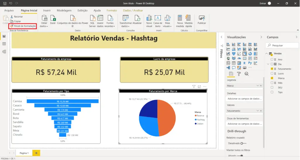Uncheck the Faturamento field checkbox
Viewport: 300px width, 160px height.
272,69
